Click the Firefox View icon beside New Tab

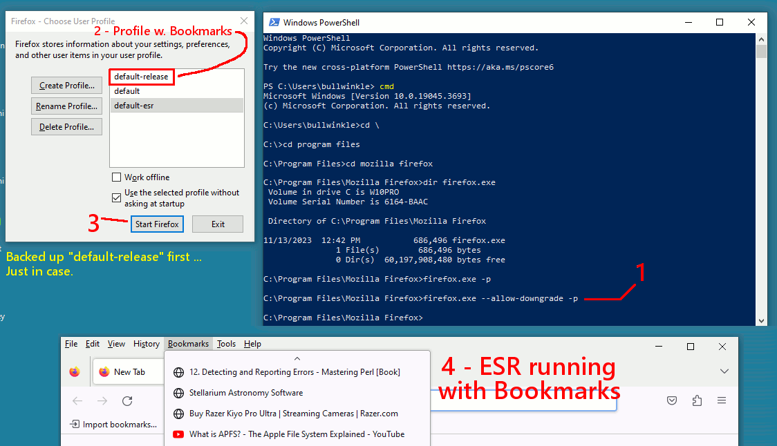click(75, 371)
